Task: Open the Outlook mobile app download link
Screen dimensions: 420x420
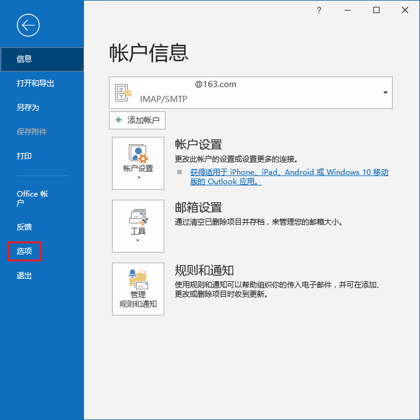Action: [289, 177]
